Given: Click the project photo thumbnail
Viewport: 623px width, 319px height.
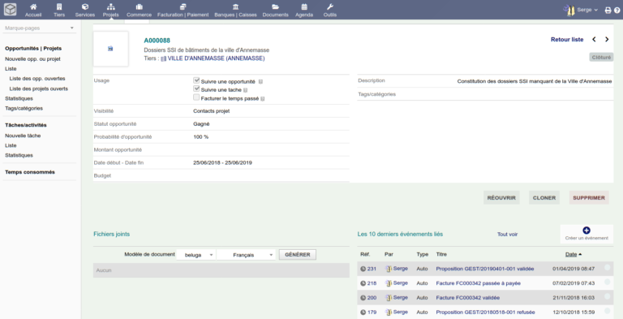Looking at the screenshot, I should (x=110, y=49).
